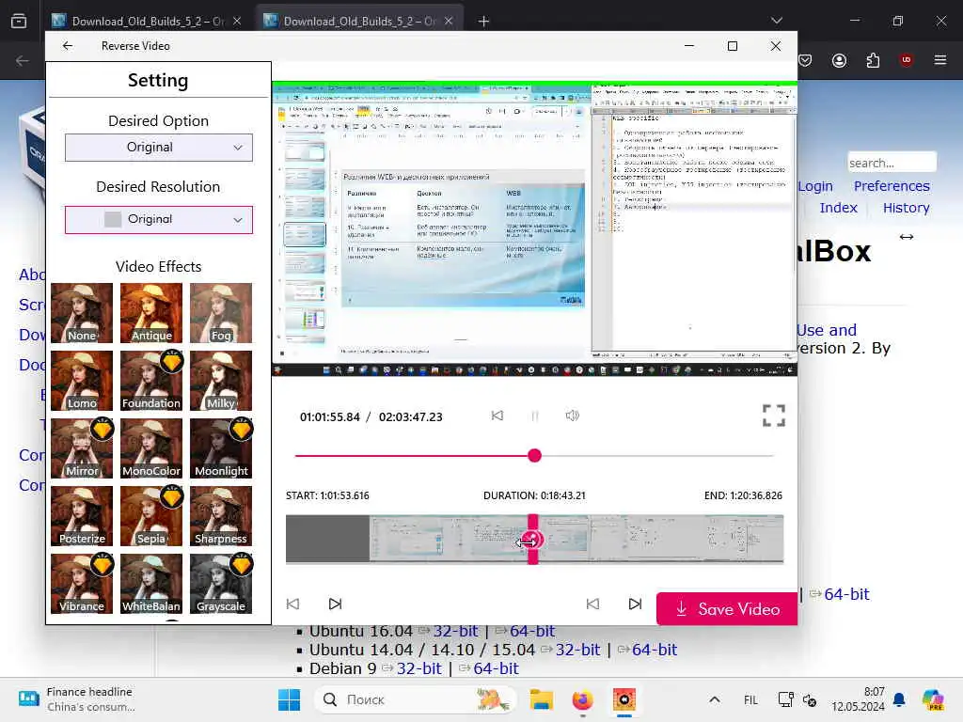
Task: Switch to the first Download_Old_Builds browser tab
Action: 147,21
